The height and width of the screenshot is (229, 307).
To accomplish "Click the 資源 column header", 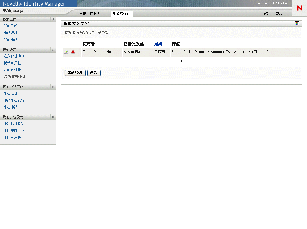I will coord(176,44).
